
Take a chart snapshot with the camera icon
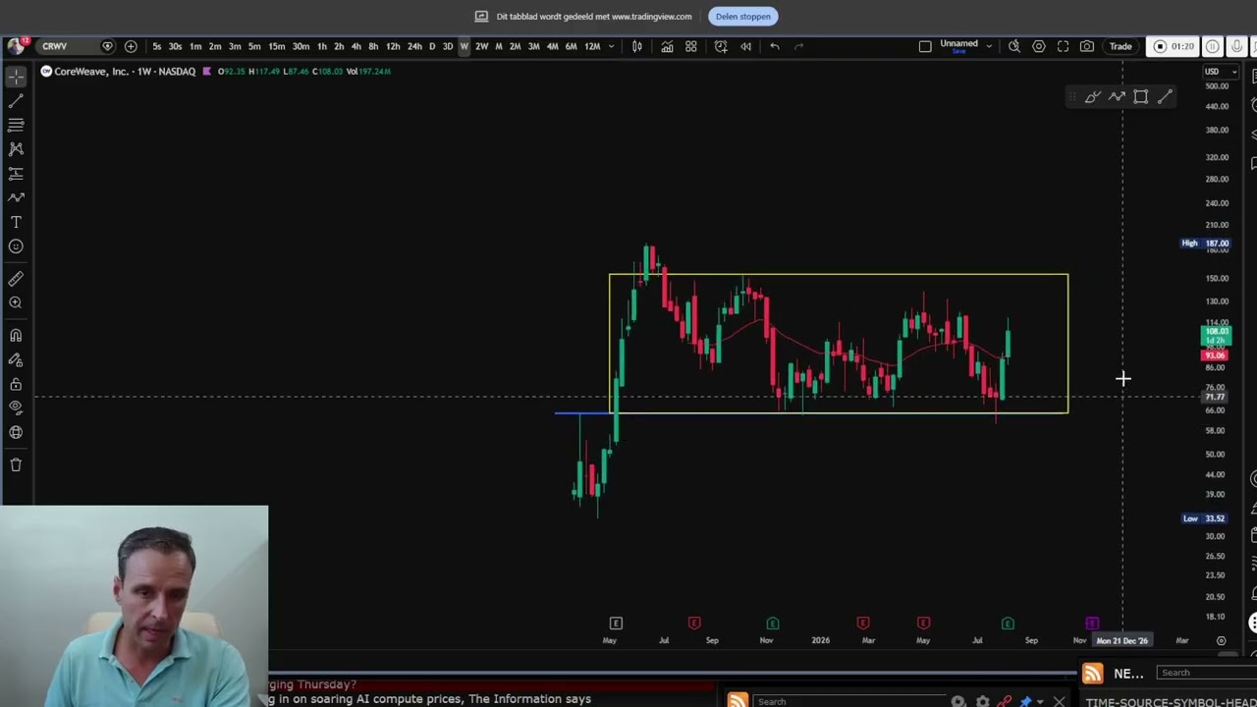pos(1087,46)
